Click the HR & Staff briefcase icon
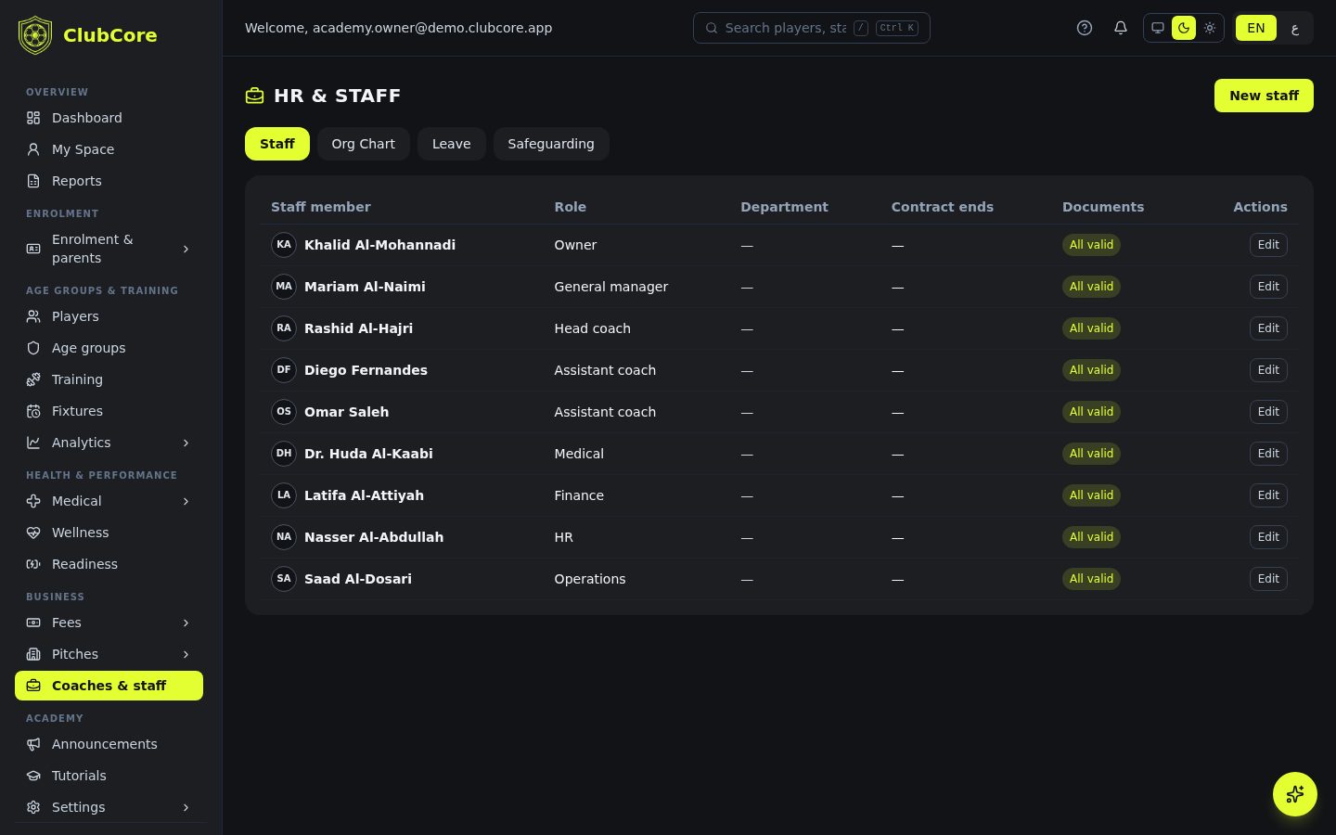Image resolution: width=1336 pixels, height=835 pixels. (x=254, y=96)
